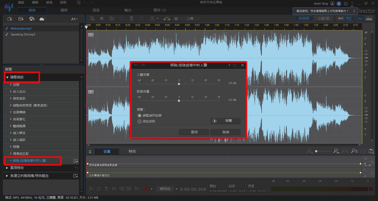The image size is (378, 201).
Task: Click the horizontal zoom slider handle
Action: (x=316, y=151)
